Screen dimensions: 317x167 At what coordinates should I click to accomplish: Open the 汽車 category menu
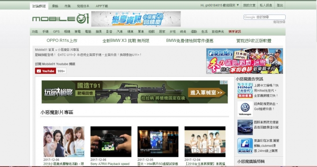click(120, 32)
